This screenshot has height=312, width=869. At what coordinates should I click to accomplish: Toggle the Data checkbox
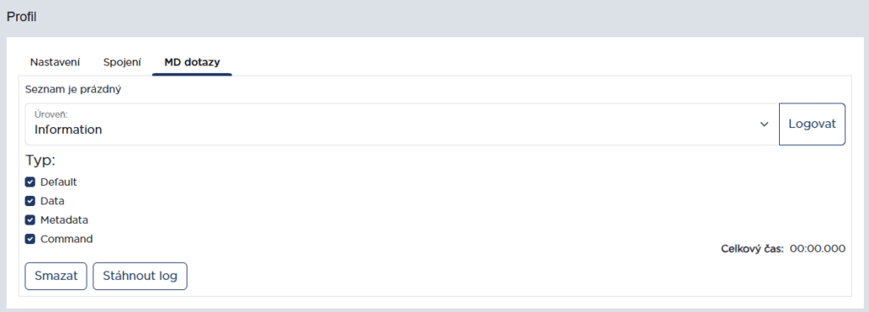click(30, 202)
